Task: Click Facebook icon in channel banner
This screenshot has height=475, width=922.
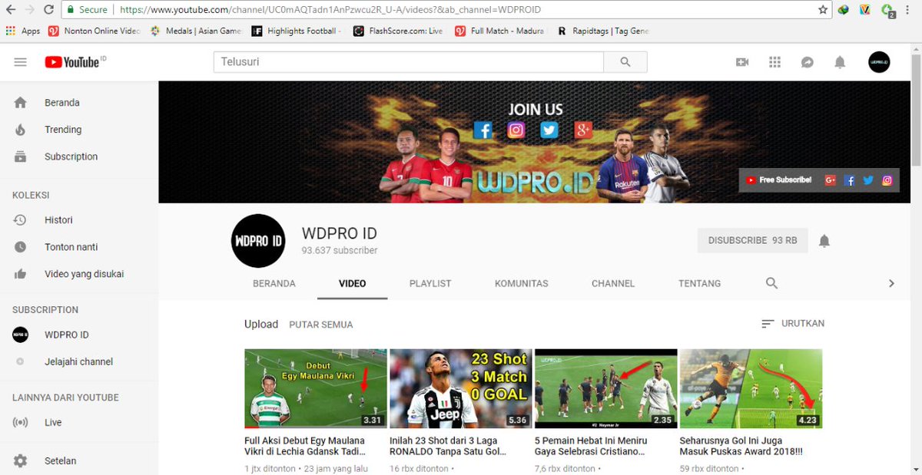Action: coord(483,130)
